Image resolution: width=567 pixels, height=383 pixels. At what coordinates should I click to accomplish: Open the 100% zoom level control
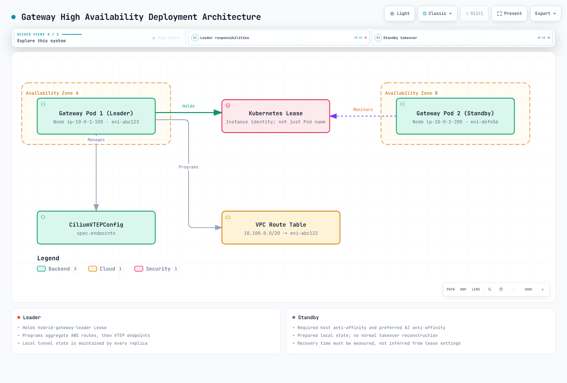click(x=528, y=289)
